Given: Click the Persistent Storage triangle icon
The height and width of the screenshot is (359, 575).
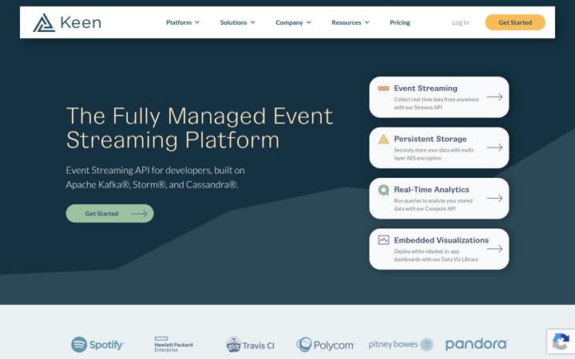Looking at the screenshot, I should (383, 139).
